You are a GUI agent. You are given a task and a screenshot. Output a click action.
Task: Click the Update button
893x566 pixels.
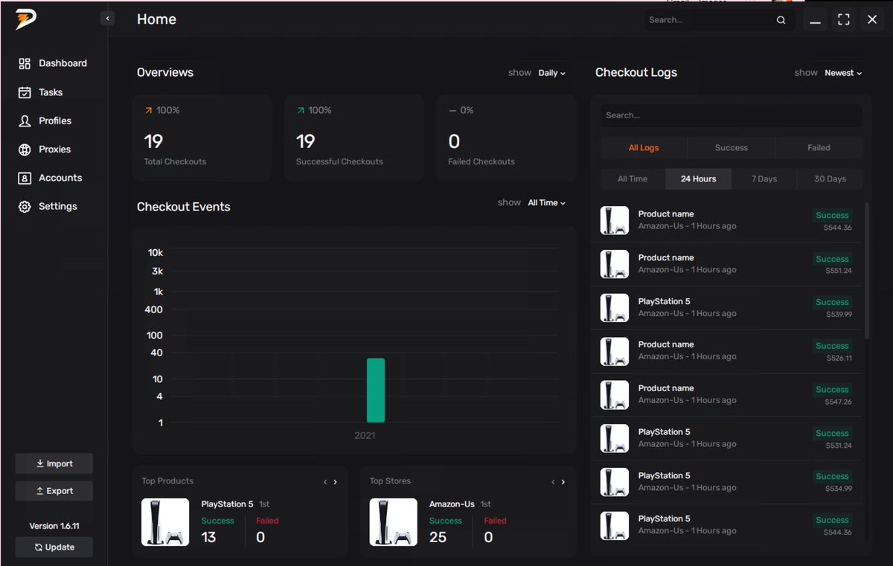(54, 547)
